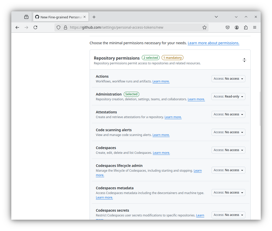This screenshot has width=272, height=231.
Task: Click the shield tracking protection icon
Action: [58, 27]
